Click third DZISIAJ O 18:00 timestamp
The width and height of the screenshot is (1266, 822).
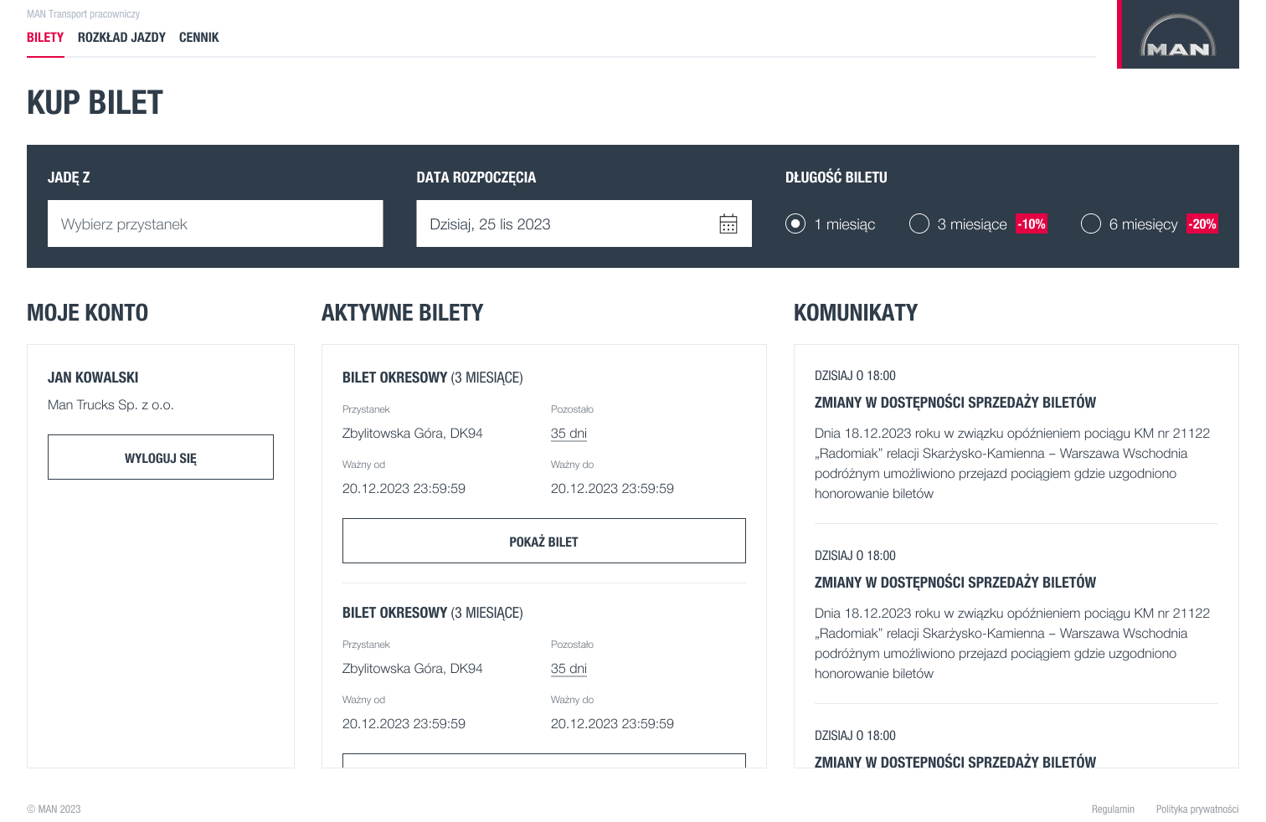[x=855, y=736]
